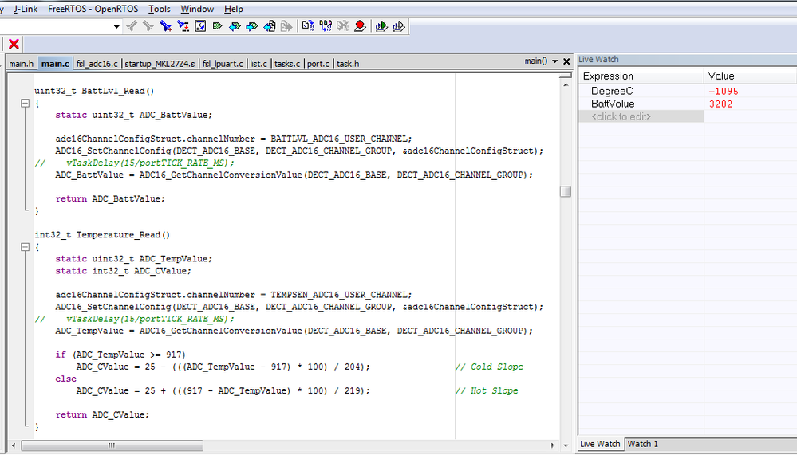Open the Go To Line icon

[x=200, y=26]
